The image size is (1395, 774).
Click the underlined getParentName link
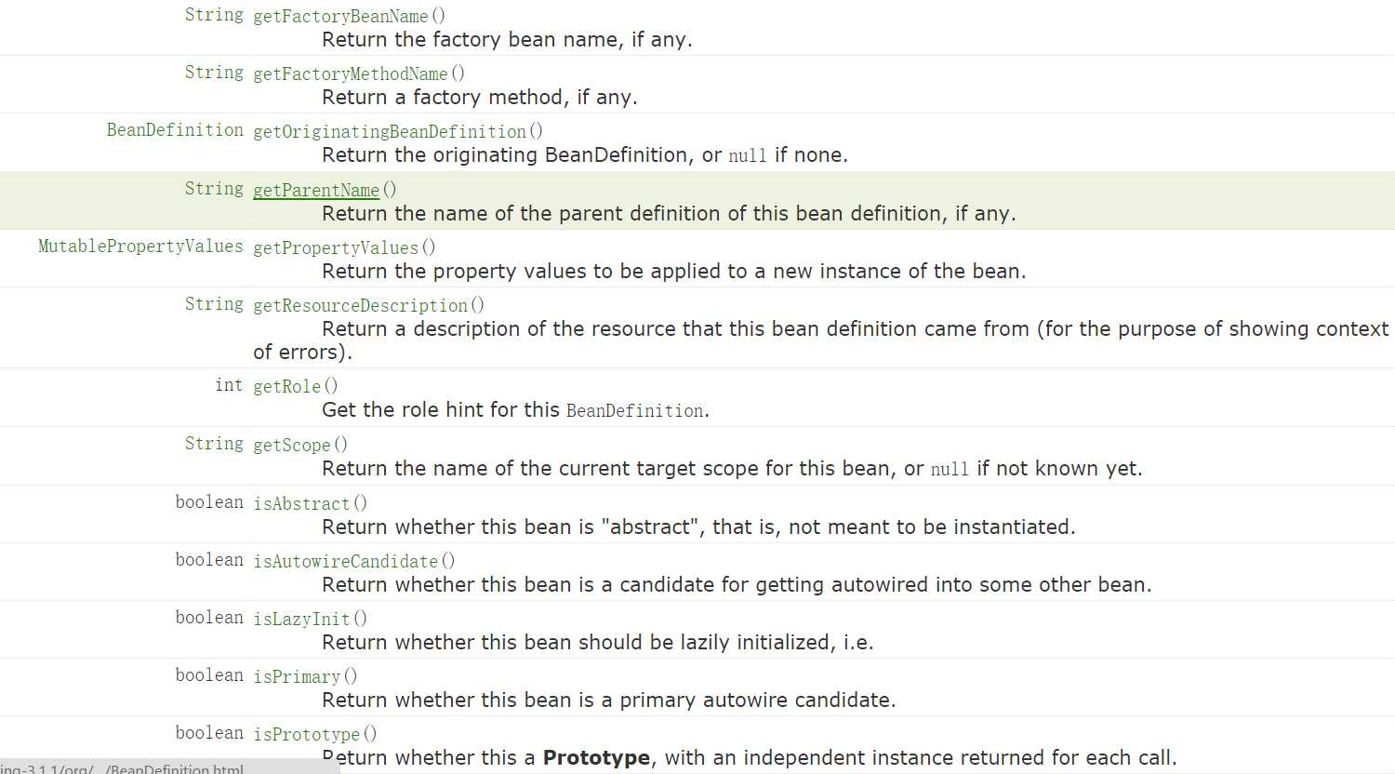click(x=316, y=190)
